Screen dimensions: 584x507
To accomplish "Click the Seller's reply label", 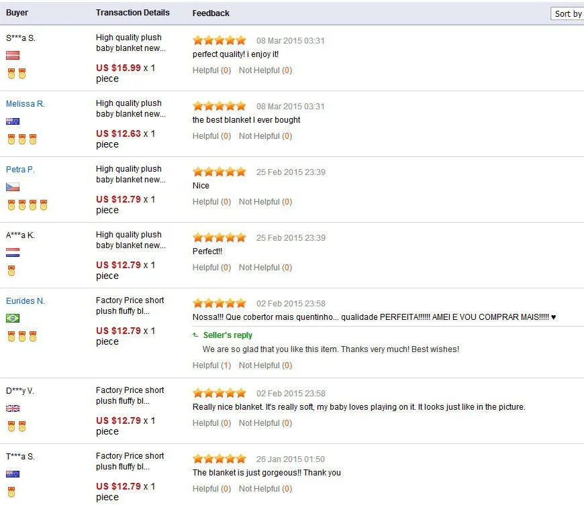I will 228,335.
